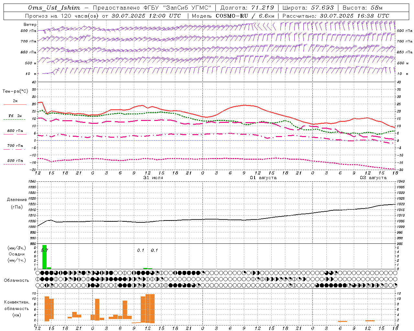The image size is (414, 331).
Task: Click the "5.7" precipitation value
Action: coord(45,250)
